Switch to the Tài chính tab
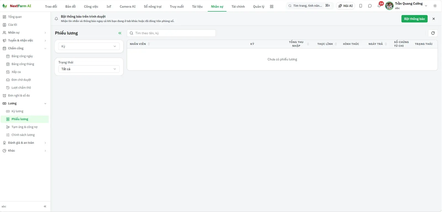Screen dimensions: 442x212 coord(238,6)
